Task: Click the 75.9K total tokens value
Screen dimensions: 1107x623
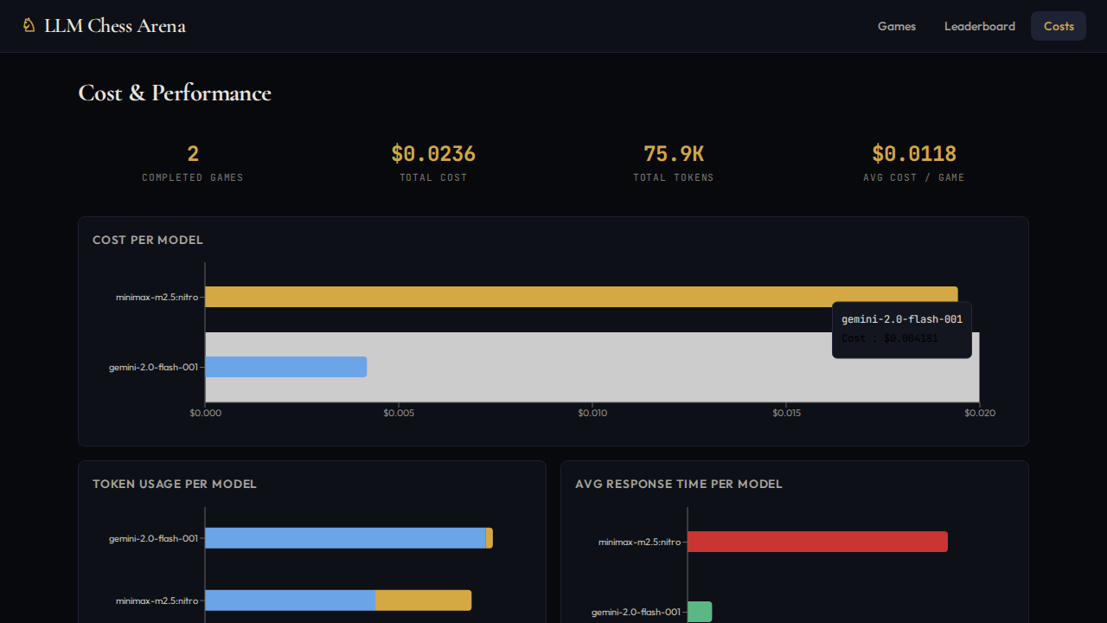Action: tap(674, 154)
